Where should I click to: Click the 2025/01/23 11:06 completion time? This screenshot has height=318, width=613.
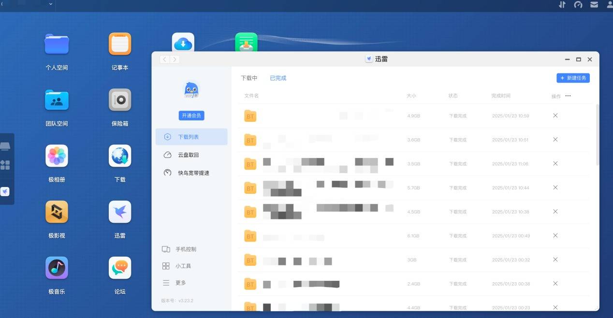(511, 164)
